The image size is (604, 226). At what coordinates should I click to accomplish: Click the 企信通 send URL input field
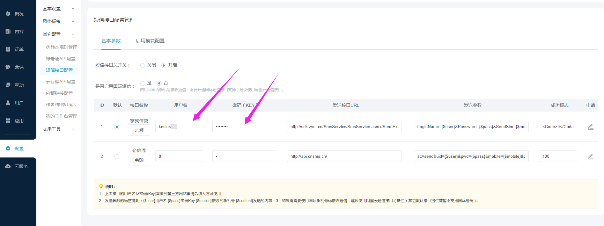344,157
